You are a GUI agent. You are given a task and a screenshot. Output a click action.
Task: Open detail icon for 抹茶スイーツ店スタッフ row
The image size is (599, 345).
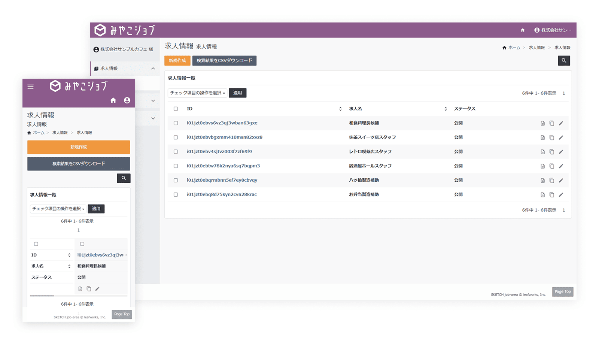[542, 137]
